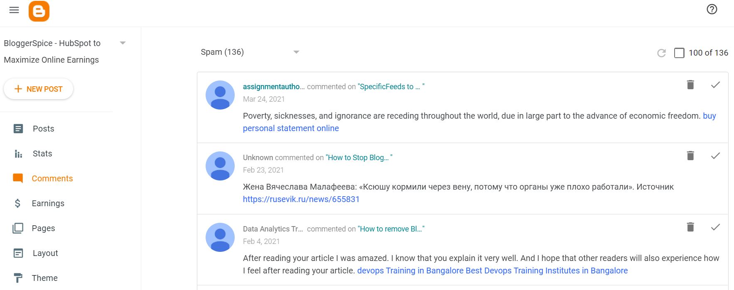
Task: Click the refresh comments icon
Action: tap(660, 53)
